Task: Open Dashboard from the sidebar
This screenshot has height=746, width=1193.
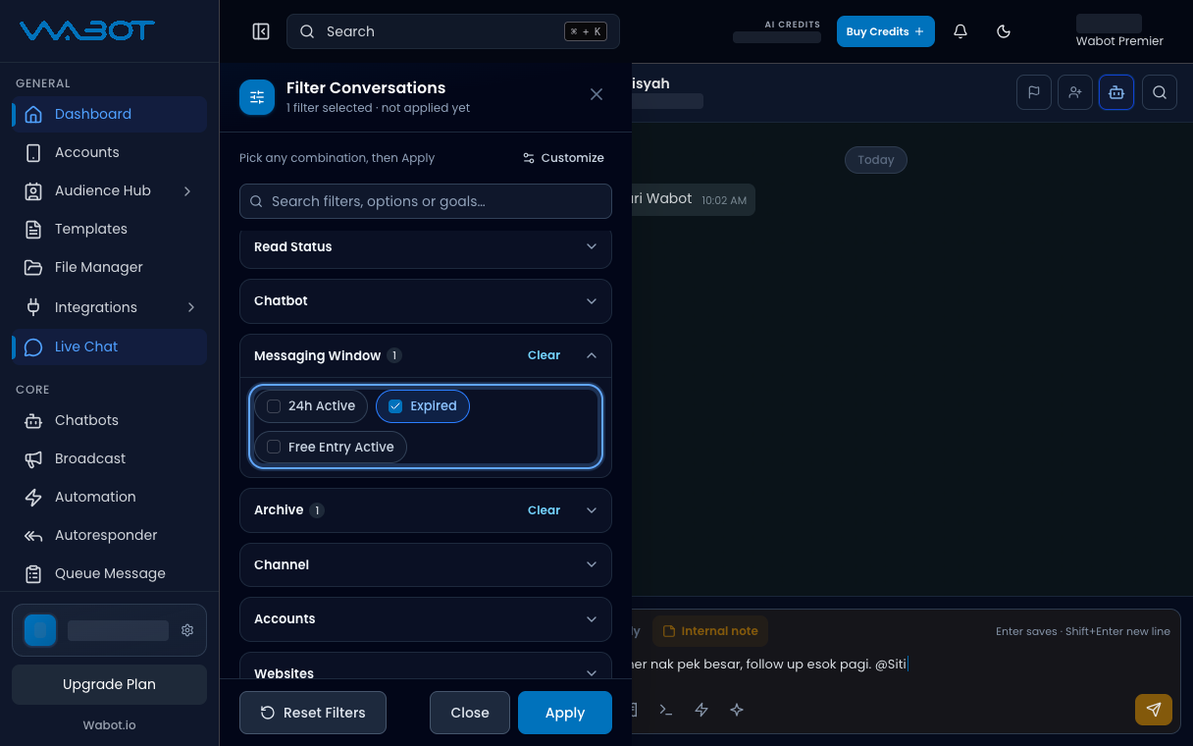Action: 109,114
